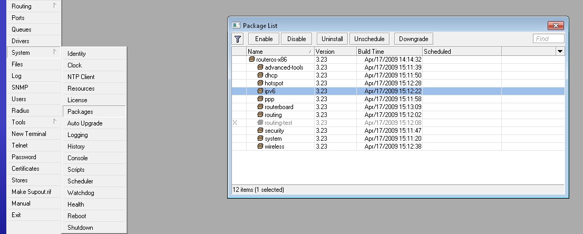Select Scheduler in System submenu
This screenshot has height=234, width=583.
click(x=94, y=181)
